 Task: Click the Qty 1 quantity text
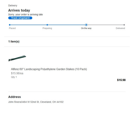[14, 77]
